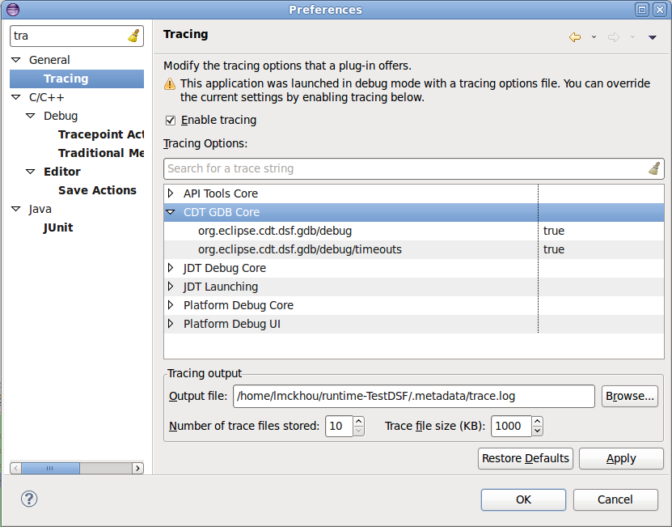Open the JUnit preference page
The width and height of the screenshot is (672, 527).
58,227
